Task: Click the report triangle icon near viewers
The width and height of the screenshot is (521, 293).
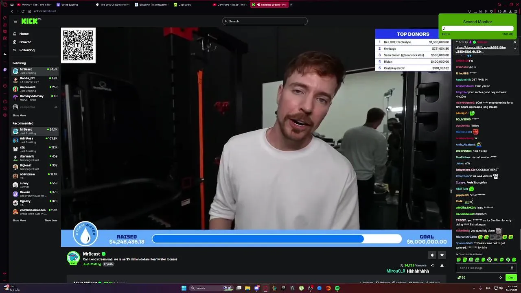Action: [x=442, y=265]
